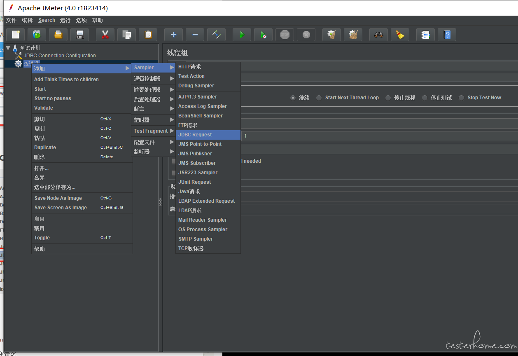The width and height of the screenshot is (518, 356).
Task: Expand the 配置元件 submenu
Action: coord(154,142)
